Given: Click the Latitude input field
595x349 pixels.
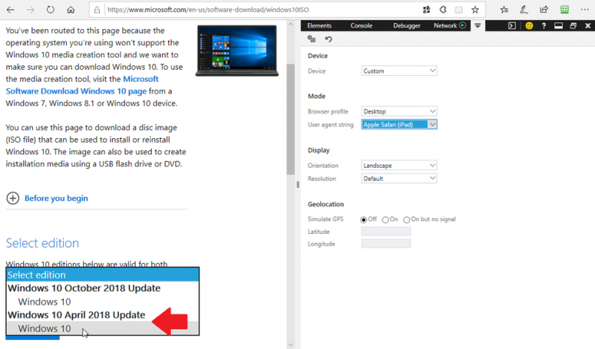Looking at the screenshot, I should pos(386,232).
